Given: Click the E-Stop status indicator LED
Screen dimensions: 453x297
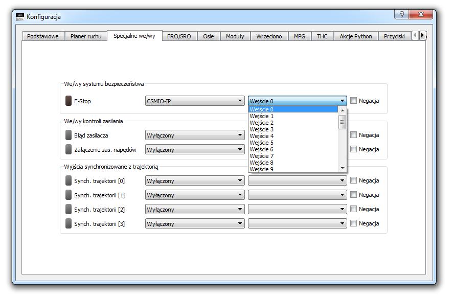Looking at the screenshot, I should point(69,101).
